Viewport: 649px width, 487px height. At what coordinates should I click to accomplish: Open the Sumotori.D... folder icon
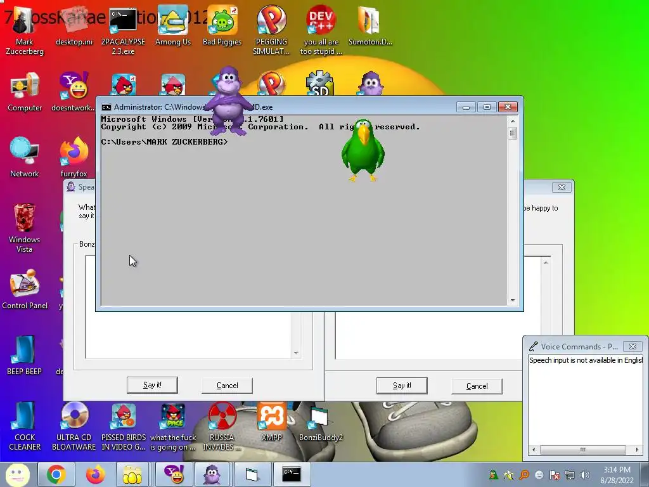point(370,26)
